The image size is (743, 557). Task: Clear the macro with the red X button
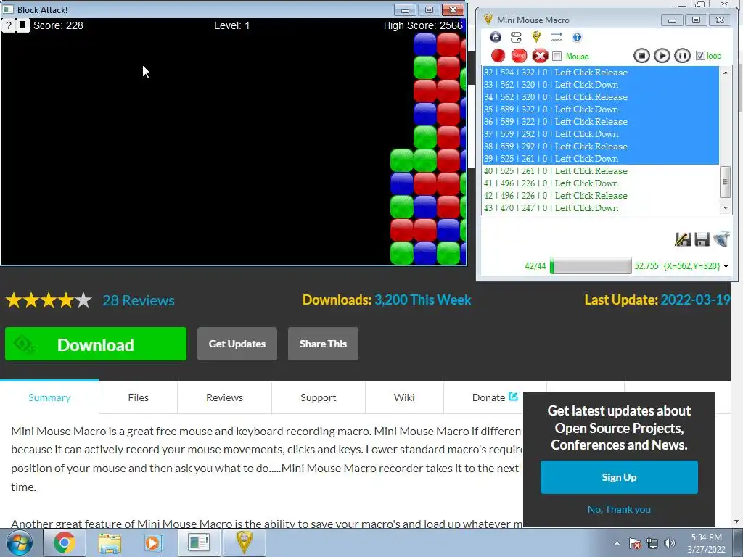tap(540, 56)
